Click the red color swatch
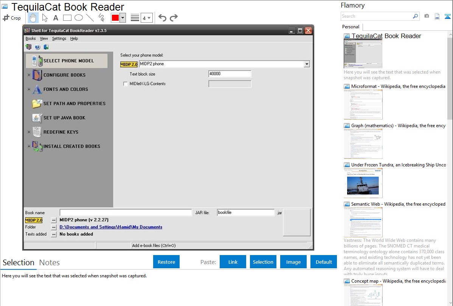453x306 pixels. 115,18
